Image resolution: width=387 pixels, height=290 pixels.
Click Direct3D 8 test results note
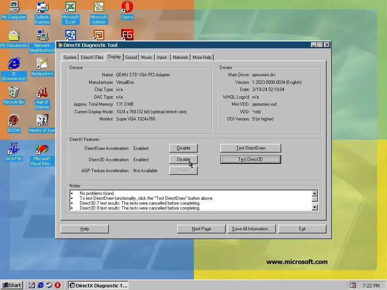(140, 208)
